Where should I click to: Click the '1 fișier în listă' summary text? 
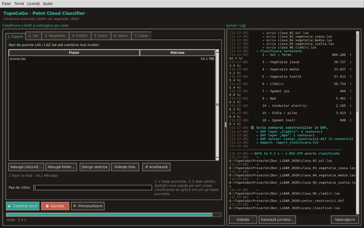pos(33,176)
